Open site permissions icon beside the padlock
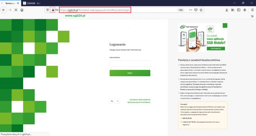256x136 pixels. tap(57, 10)
